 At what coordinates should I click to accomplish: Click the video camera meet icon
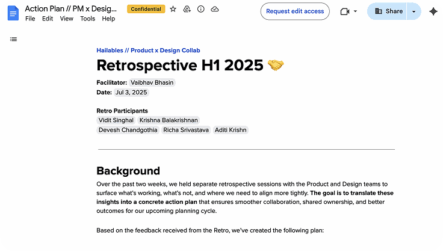coord(345,11)
